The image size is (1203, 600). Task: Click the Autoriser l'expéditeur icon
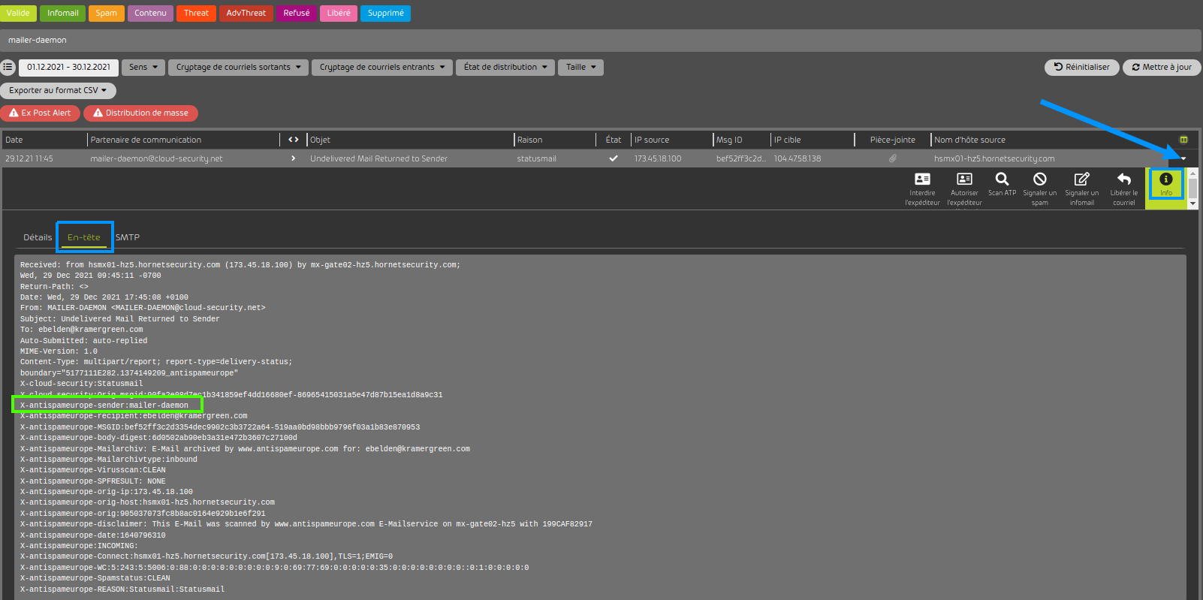tap(964, 179)
